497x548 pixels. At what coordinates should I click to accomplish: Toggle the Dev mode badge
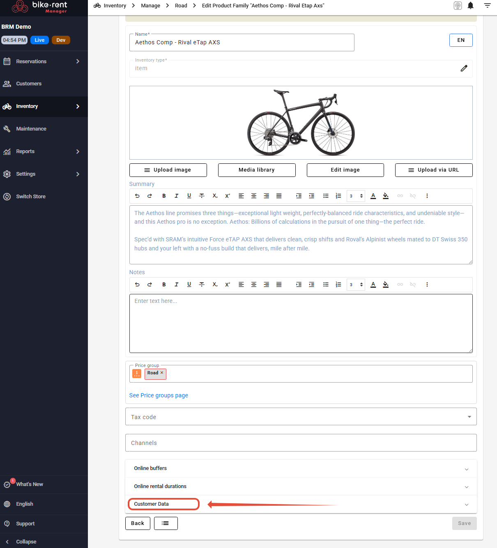click(61, 40)
